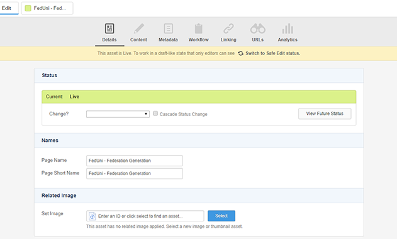The height and width of the screenshot is (239, 397).
Task: Click the Names section header
Action: pyautogui.click(x=199, y=141)
